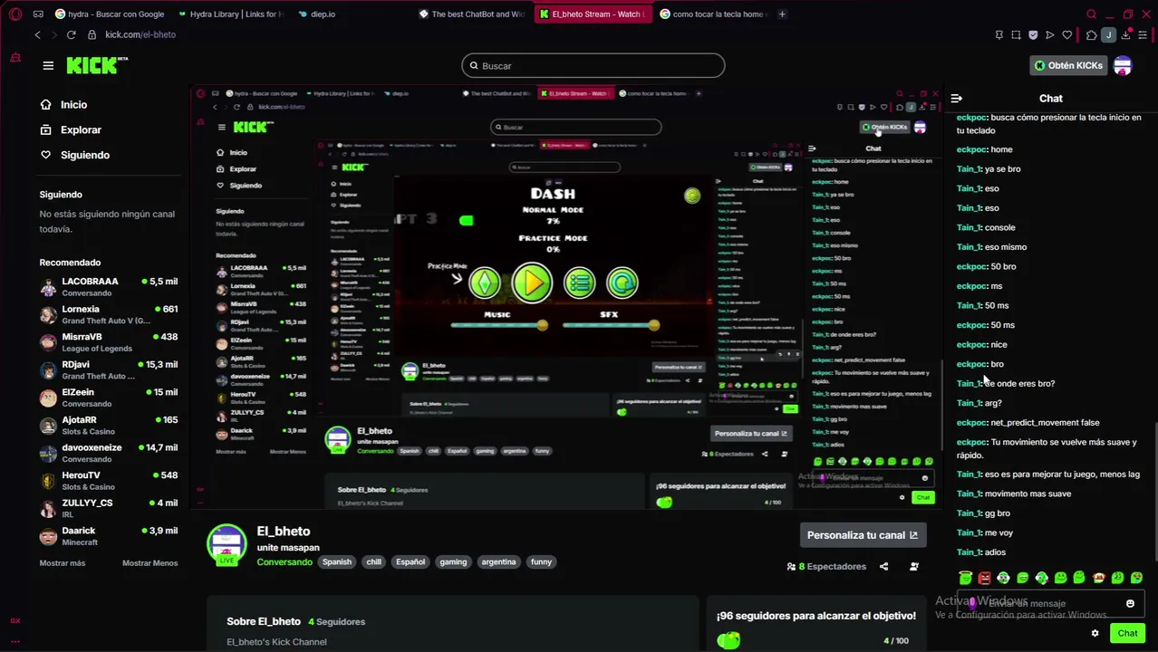Viewport: 1158px width, 652px height.
Task: Expand recommended list with Mostrar más
Action: [x=63, y=563]
